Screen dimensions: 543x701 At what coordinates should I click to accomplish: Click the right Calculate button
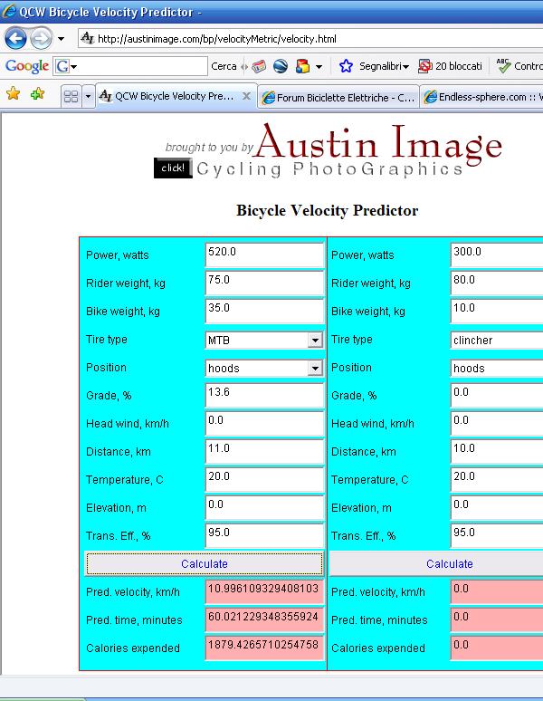pyautogui.click(x=436, y=563)
